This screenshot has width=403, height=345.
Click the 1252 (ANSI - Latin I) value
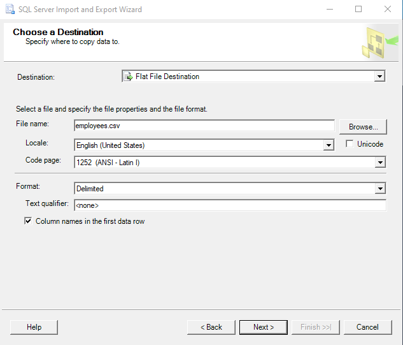point(108,163)
